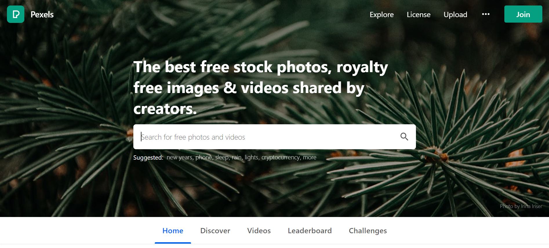Open the Explore menu
Screen dimensions: 549x248
tap(381, 14)
